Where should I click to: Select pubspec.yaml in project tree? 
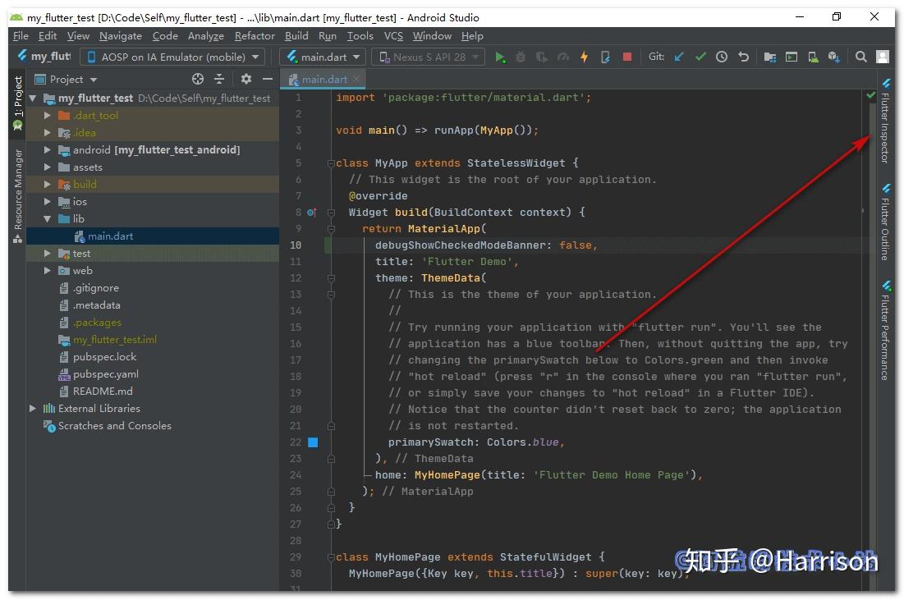click(105, 374)
